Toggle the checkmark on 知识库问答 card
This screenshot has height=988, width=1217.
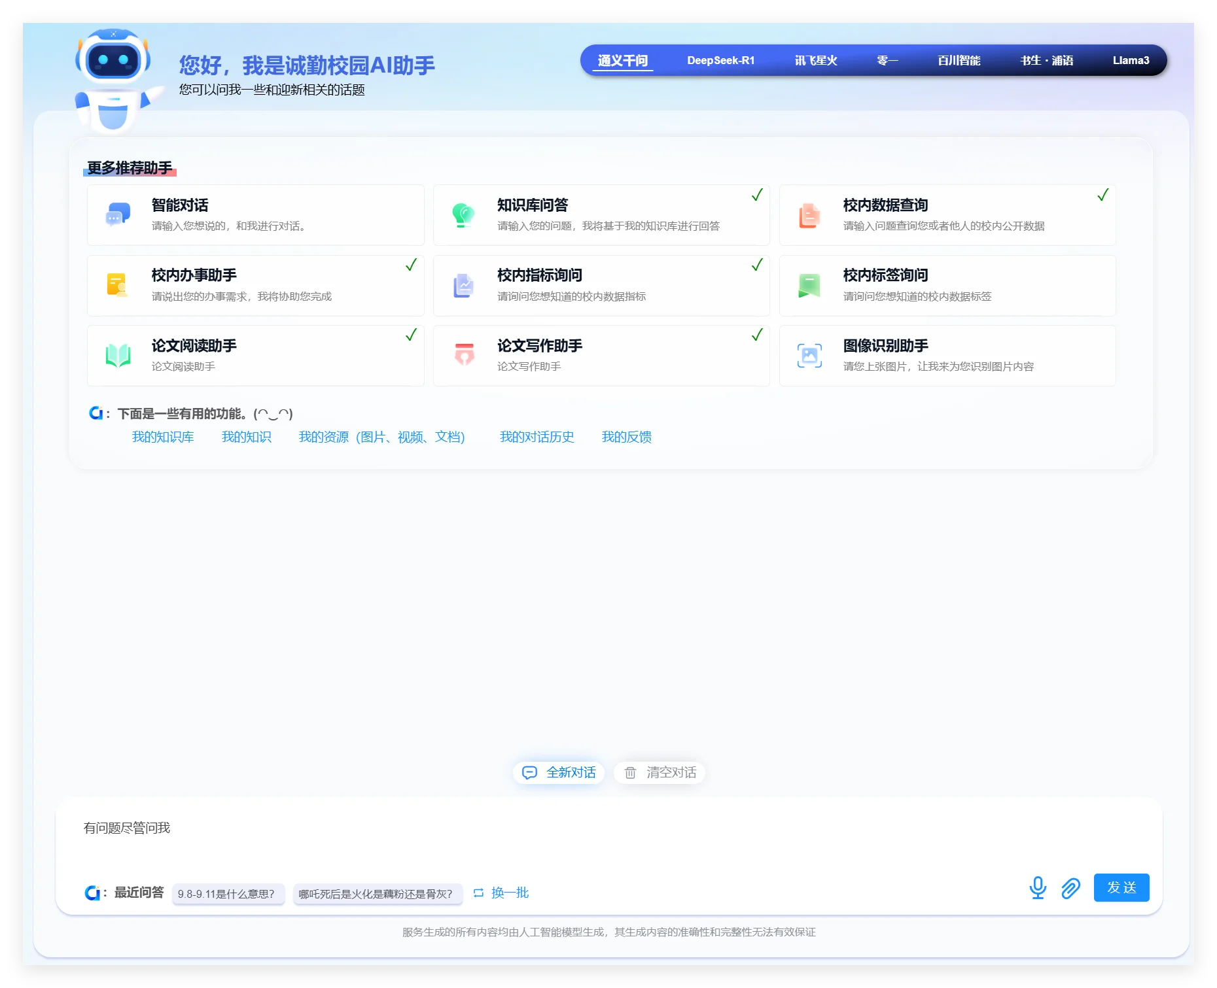757,195
